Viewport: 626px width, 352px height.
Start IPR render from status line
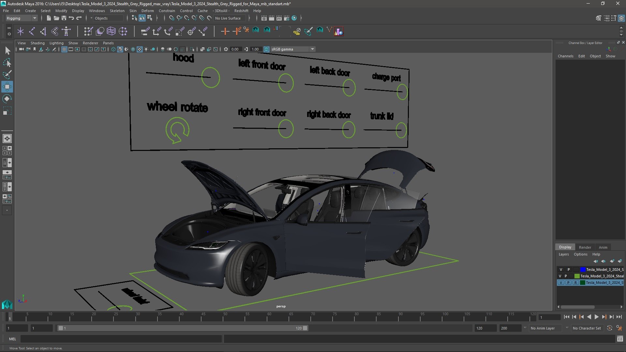point(279,18)
